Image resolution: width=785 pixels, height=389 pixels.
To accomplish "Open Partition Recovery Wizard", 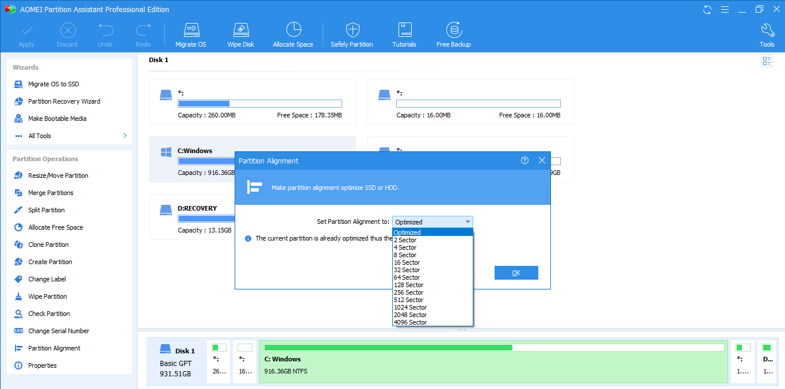I will pyautogui.click(x=64, y=101).
